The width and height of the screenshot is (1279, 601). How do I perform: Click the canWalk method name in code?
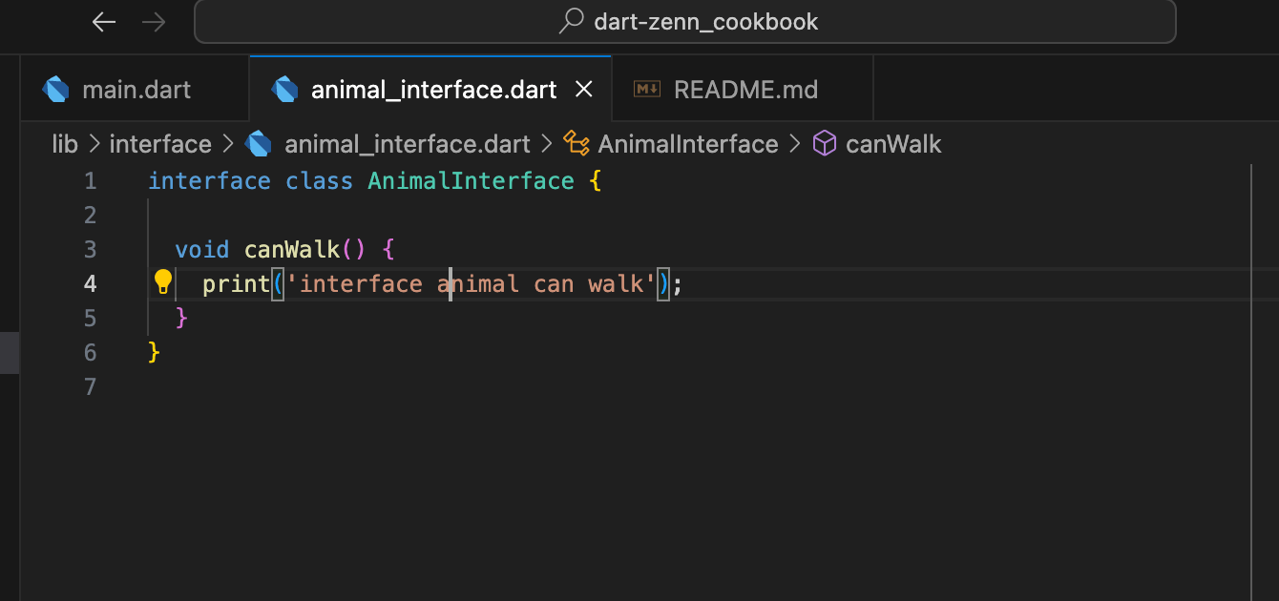292,250
